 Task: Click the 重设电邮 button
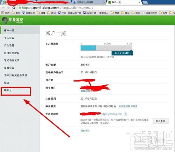pos(161,121)
